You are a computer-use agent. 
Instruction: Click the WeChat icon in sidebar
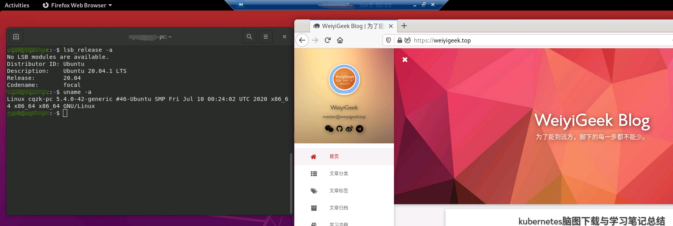(329, 129)
